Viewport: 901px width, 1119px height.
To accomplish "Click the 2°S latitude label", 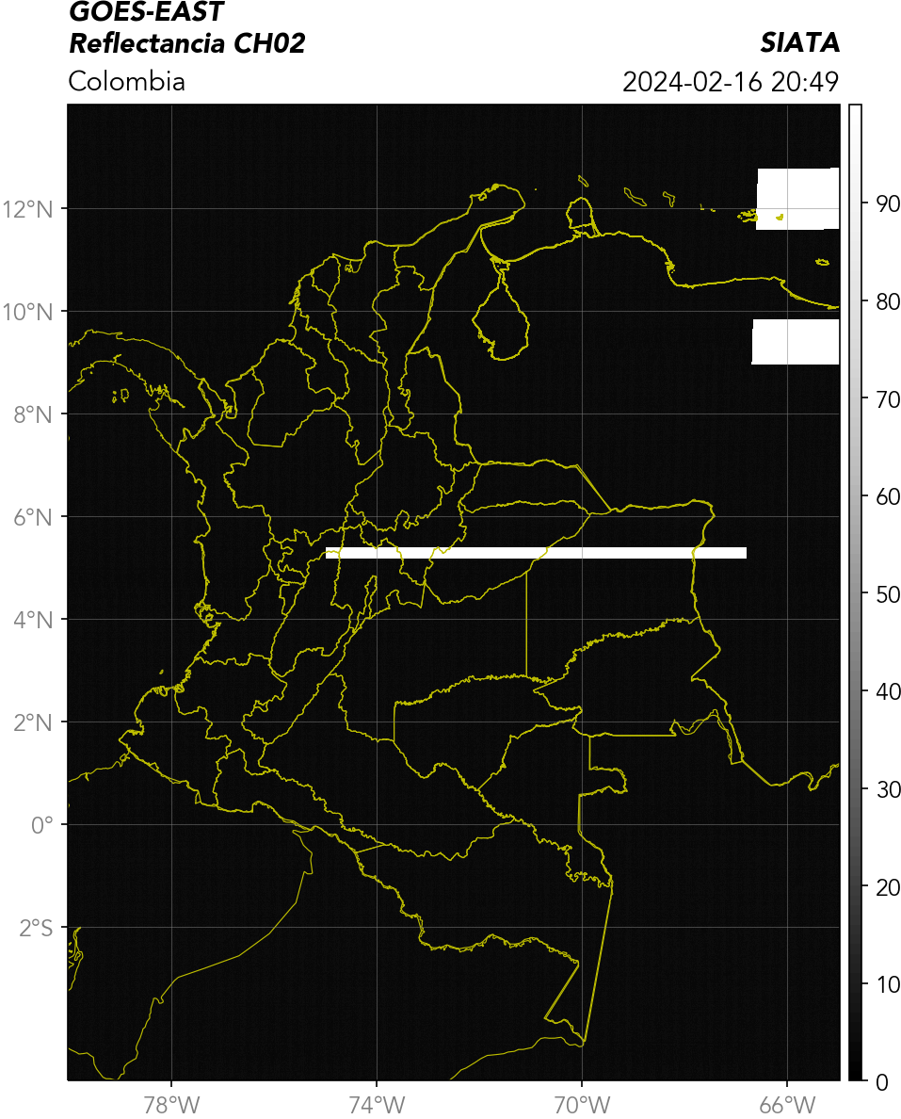I will pyautogui.click(x=36, y=929).
